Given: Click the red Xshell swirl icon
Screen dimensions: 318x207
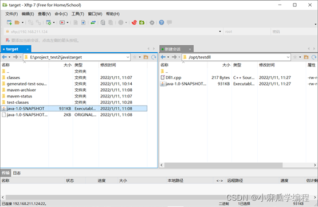Looking at the screenshot, I should (134, 22).
